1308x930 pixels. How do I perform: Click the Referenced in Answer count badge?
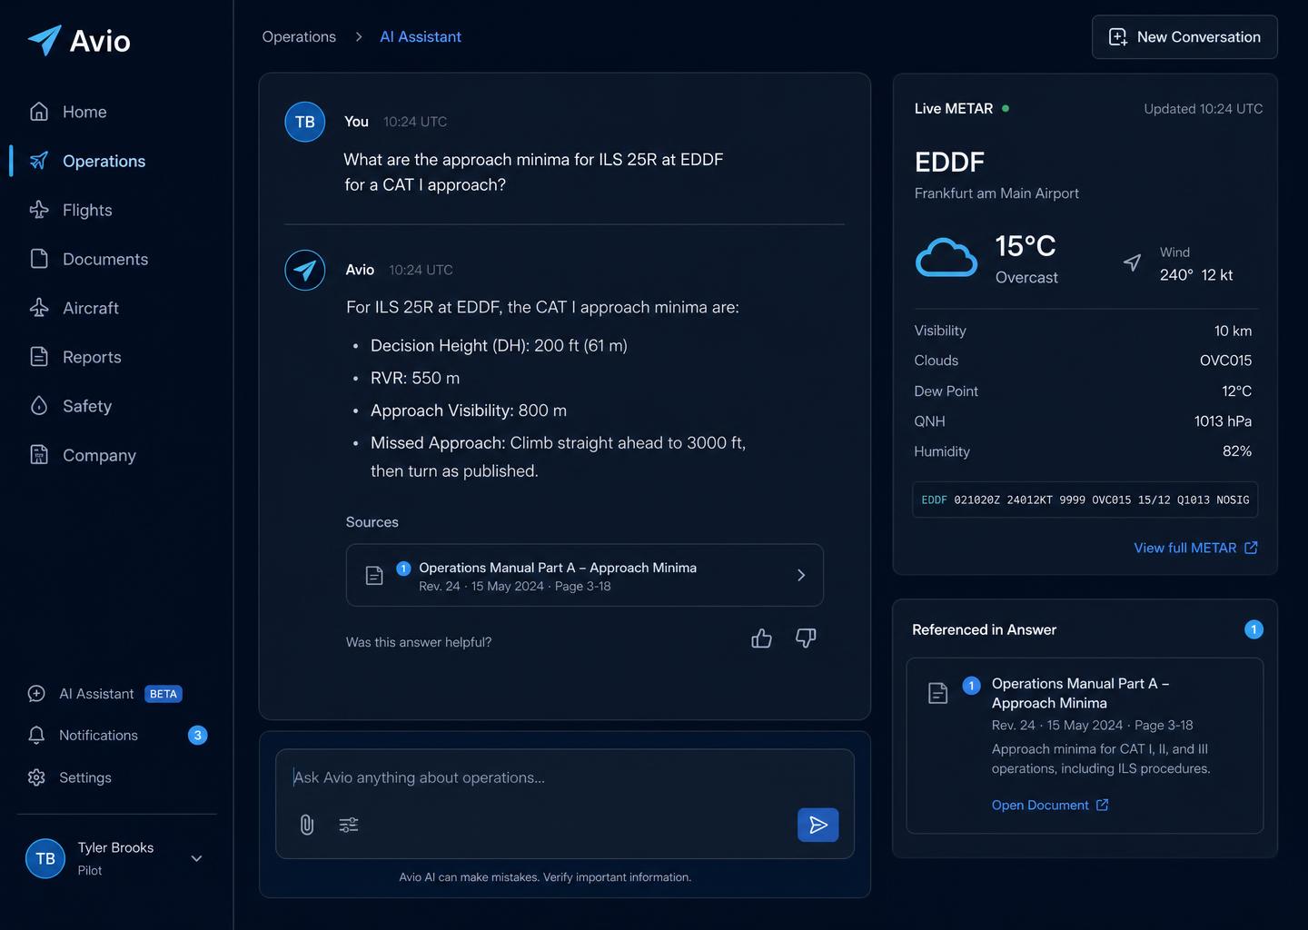point(1253,629)
